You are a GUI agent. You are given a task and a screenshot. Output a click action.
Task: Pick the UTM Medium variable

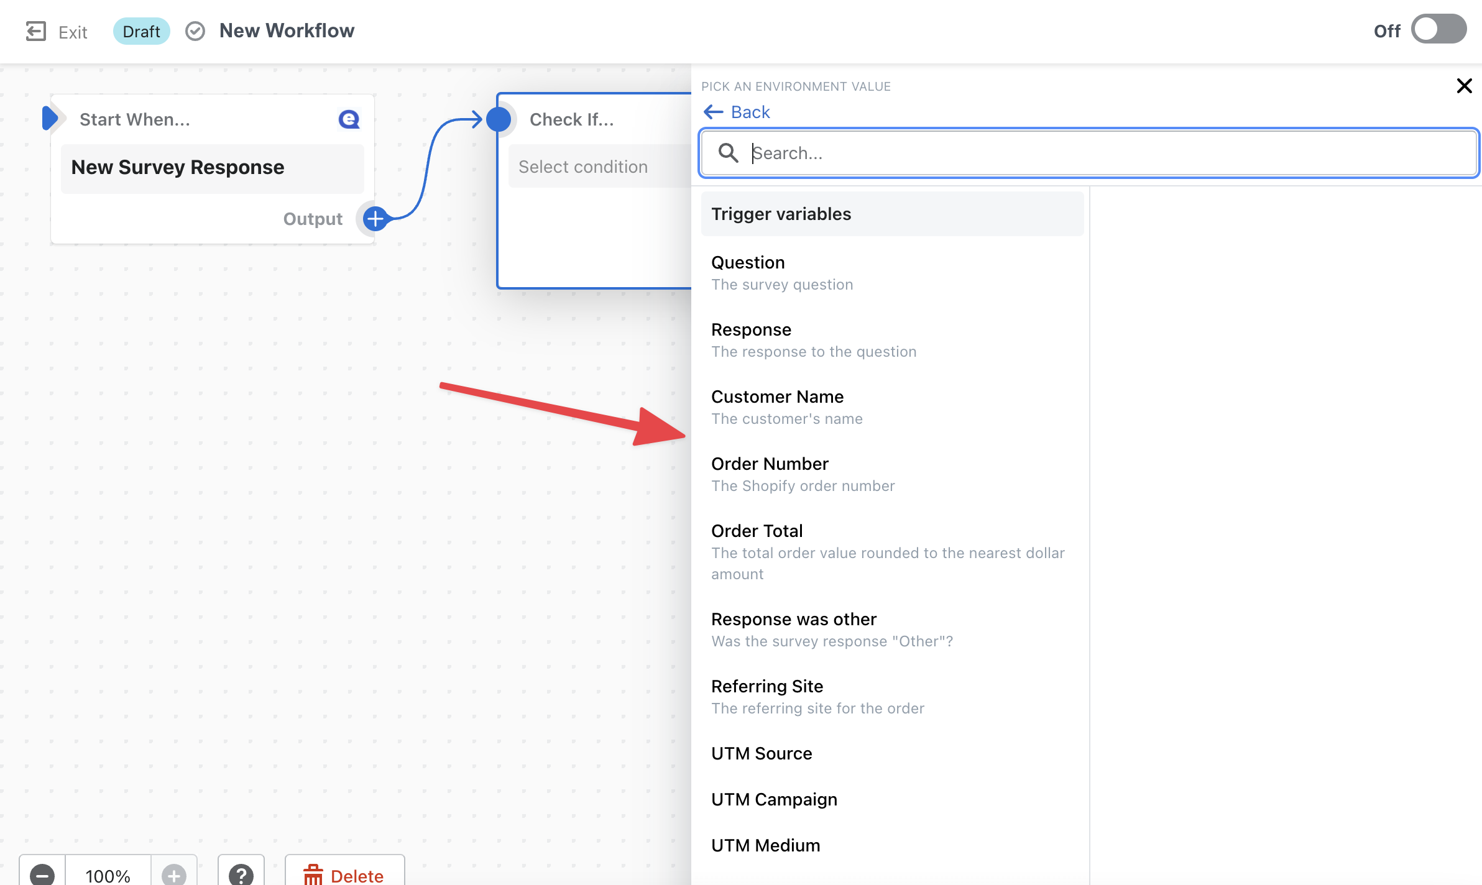tap(892, 845)
